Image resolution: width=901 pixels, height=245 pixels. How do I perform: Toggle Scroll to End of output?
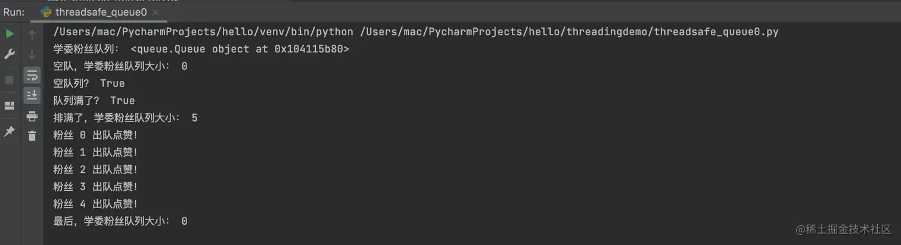(x=32, y=95)
